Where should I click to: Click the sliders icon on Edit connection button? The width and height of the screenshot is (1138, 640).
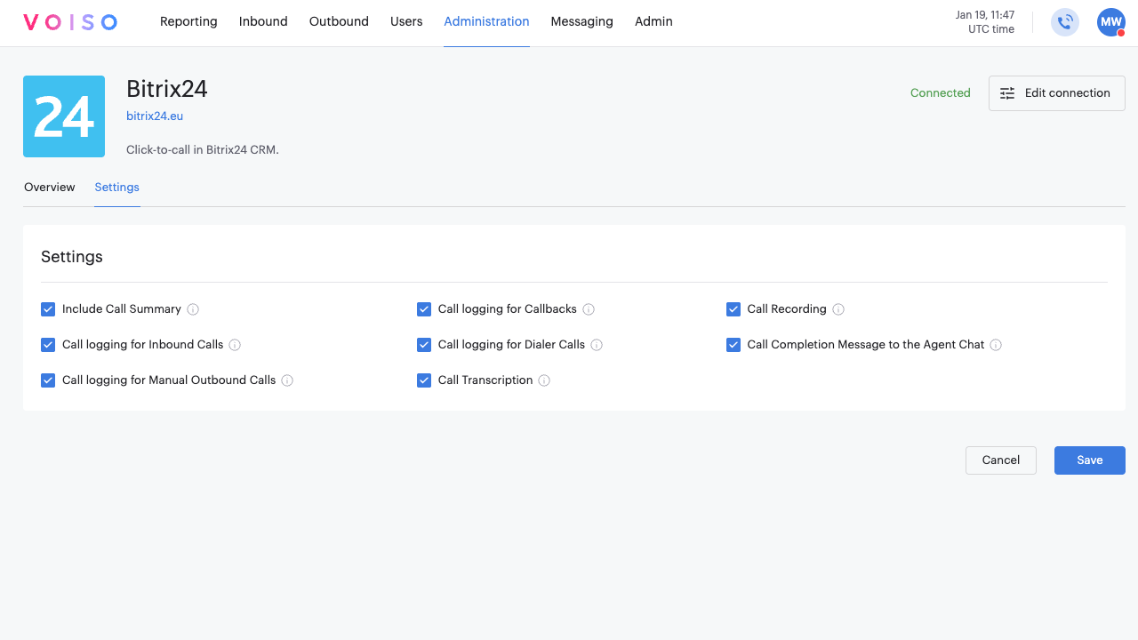point(1006,92)
